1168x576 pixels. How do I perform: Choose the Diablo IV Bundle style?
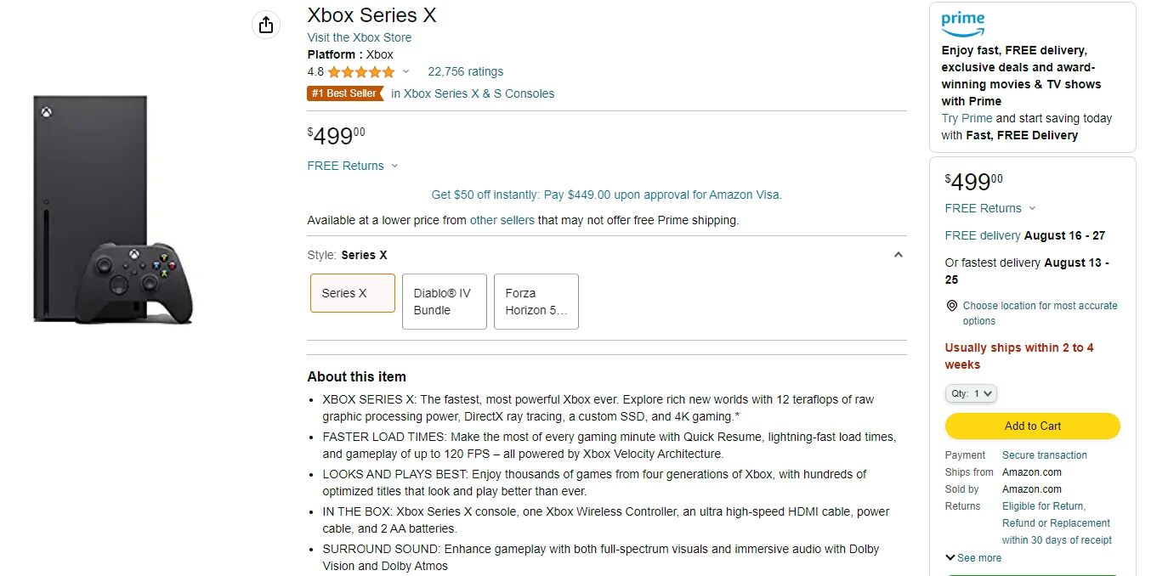pos(444,302)
